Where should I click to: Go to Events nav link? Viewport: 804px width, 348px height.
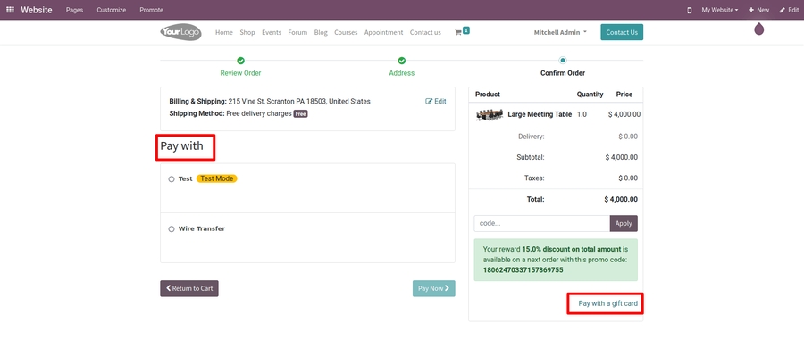coord(272,32)
